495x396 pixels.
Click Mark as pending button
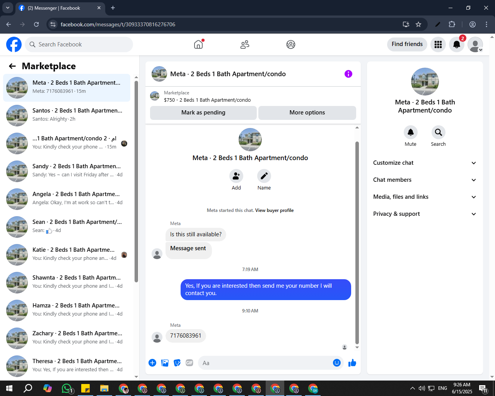coord(203,113)
